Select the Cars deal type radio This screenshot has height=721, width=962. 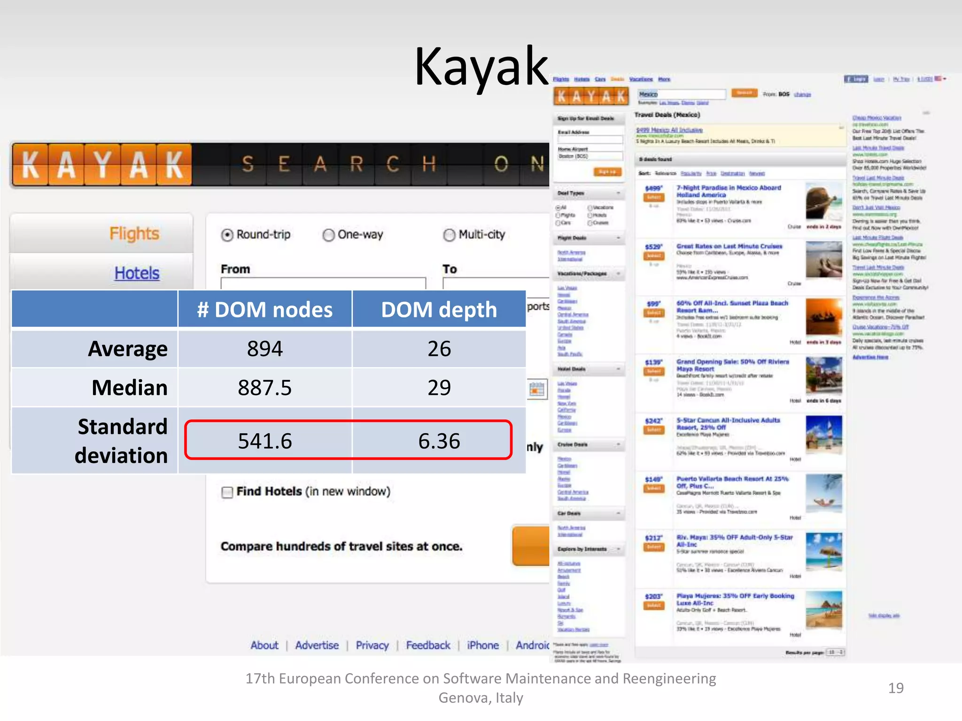558,223
